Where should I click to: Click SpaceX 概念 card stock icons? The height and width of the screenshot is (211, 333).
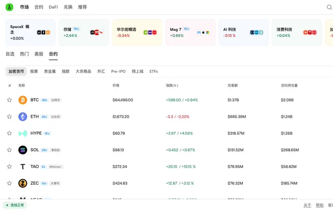(43, 32)
